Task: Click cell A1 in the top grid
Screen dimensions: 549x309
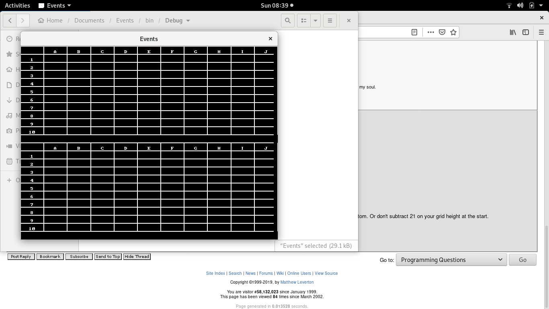Action: 55,59
